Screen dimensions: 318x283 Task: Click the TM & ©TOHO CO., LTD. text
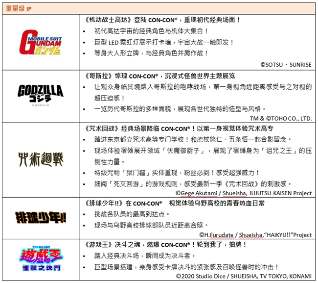click(281, 118)
